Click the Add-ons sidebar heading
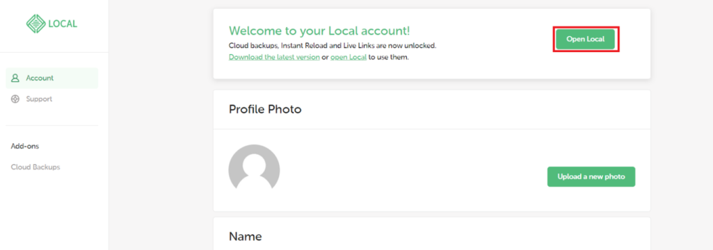 click(25, 147)
